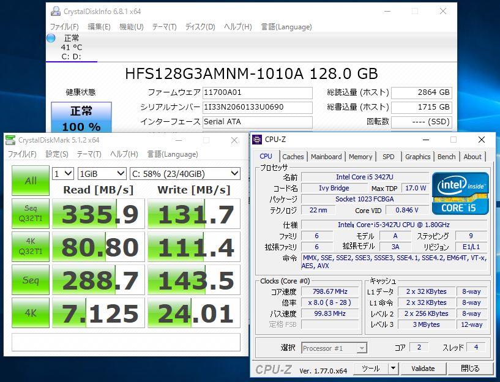Viewport: 500px width, 382px height.
Task: Click the total host writes value 1715 GB
Action: tap(422, 107)
